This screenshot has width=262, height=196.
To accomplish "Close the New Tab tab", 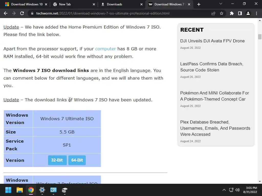I will pos(94,4).
